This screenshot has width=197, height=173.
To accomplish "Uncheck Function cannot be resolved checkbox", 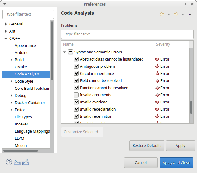I will click(76, 88).
